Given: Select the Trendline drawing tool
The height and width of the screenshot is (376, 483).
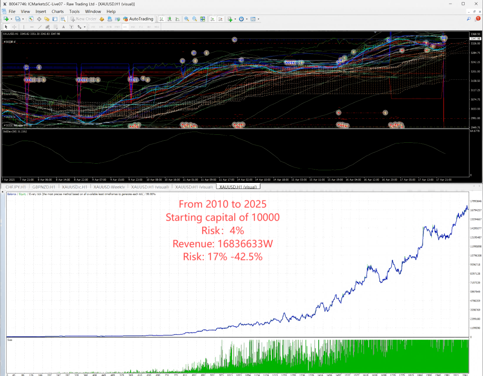Looking at the screenshot, I should point(40,27).
